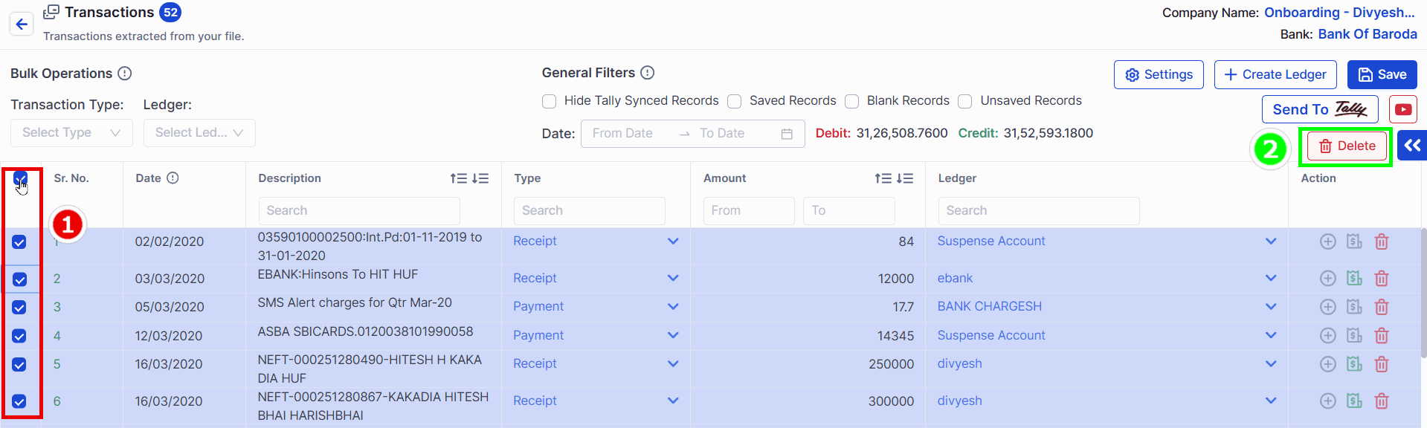Delete selected transactions with Delete button

click(1347, 146)
